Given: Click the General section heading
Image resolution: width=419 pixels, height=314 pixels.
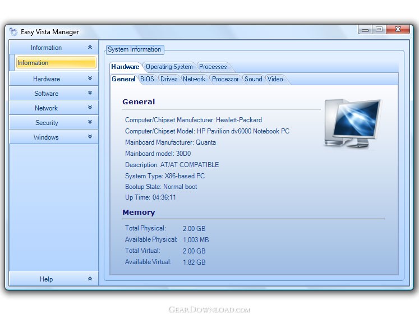Looking at the screenshot, I should click(139, 102).
